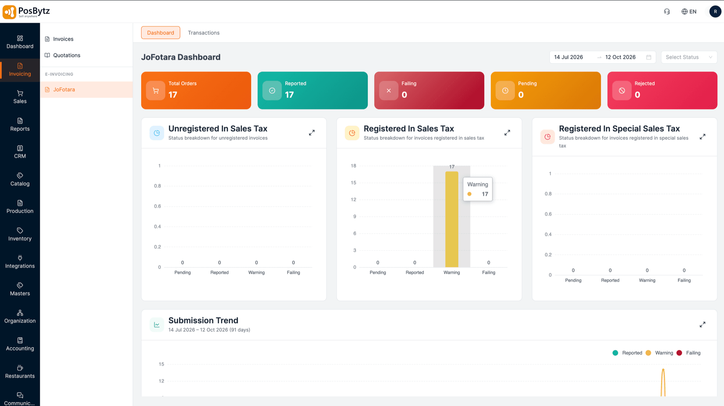
Task: Open CRM module in sidebar
Action: pos(20,152)
